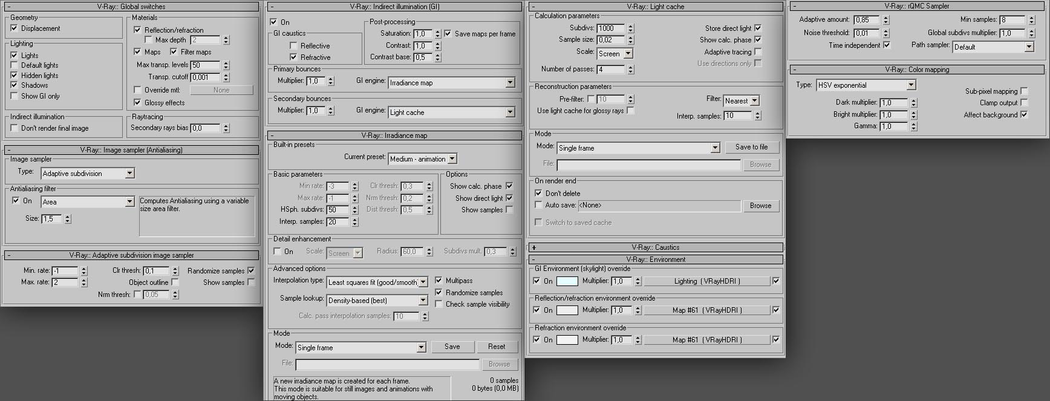Open Current preset dropdown in Irradiance map
This screenshot has height=401, width=1050.
(x=423, y=159)
